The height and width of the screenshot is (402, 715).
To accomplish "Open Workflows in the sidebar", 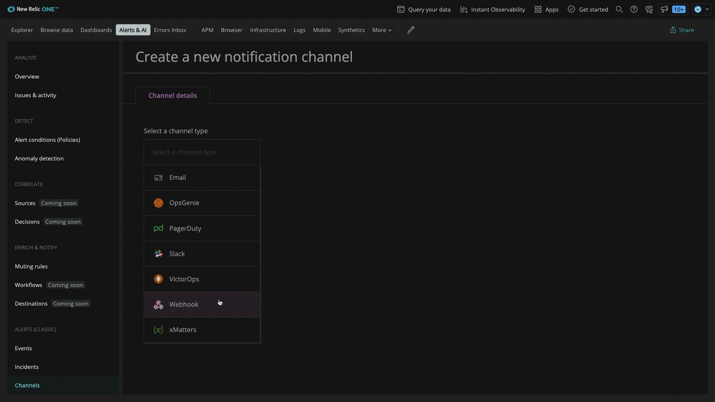I will tap(28, 285).
